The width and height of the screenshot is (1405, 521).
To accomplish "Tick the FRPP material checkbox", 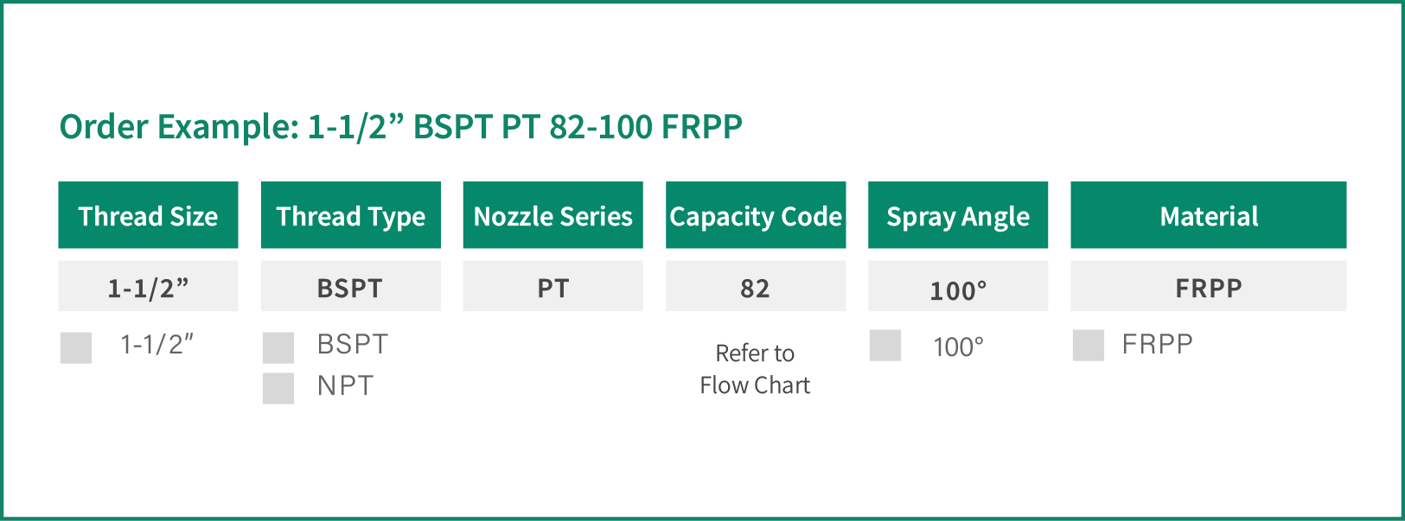I will (1089, 345).
